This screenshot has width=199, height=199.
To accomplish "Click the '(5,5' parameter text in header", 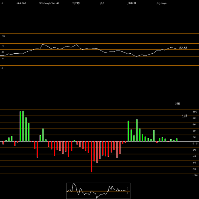I will (x=102, y=3).
